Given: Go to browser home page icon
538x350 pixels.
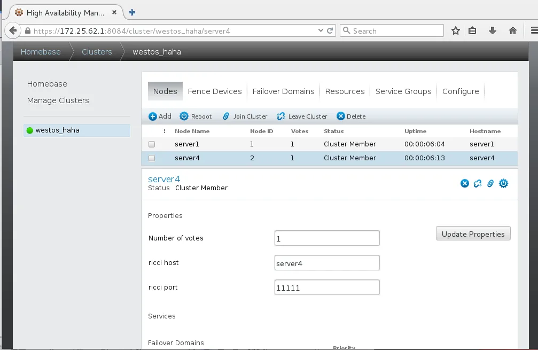Looking at the screenshot, I should (512, 31).
